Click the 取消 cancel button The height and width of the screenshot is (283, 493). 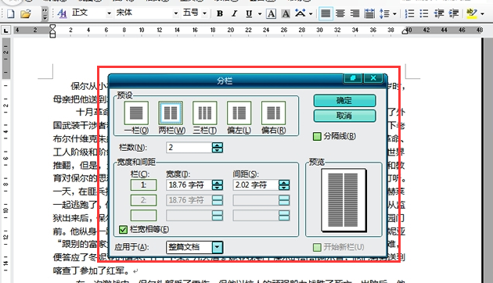[x=344, y=116]
